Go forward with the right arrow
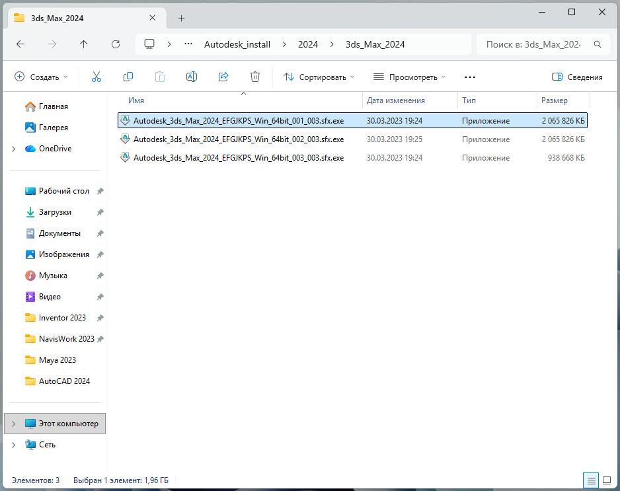Viewport: 620px width, 491px height. 52,44
